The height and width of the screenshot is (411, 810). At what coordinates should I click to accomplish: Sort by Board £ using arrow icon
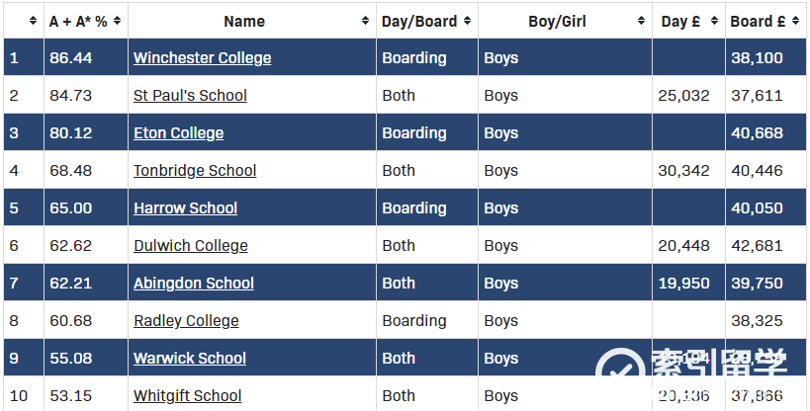(x=795, y=21)
